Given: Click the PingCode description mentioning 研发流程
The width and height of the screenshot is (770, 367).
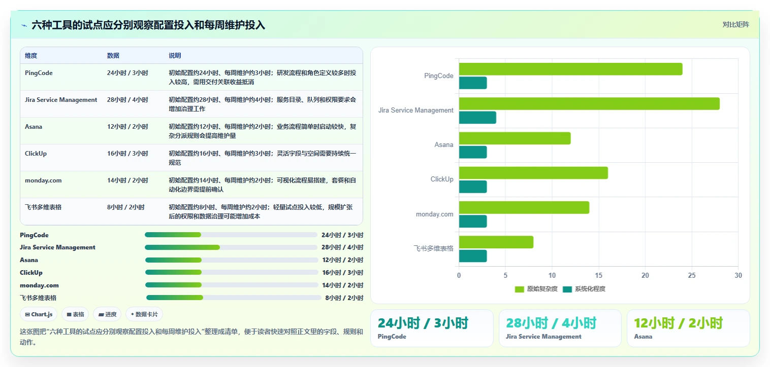Looking at the screenshot, I should click(263, 77).
